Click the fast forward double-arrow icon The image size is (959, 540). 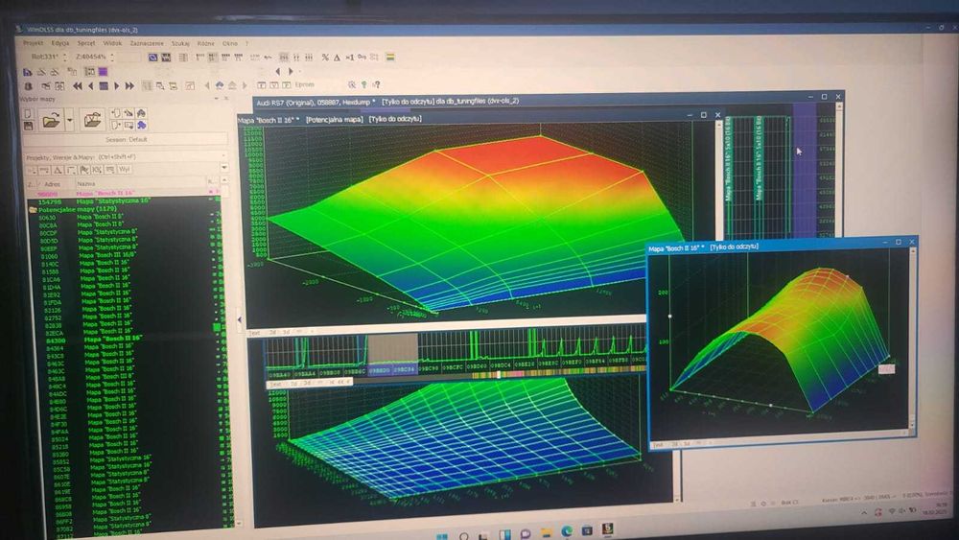(x=129, y=86)
